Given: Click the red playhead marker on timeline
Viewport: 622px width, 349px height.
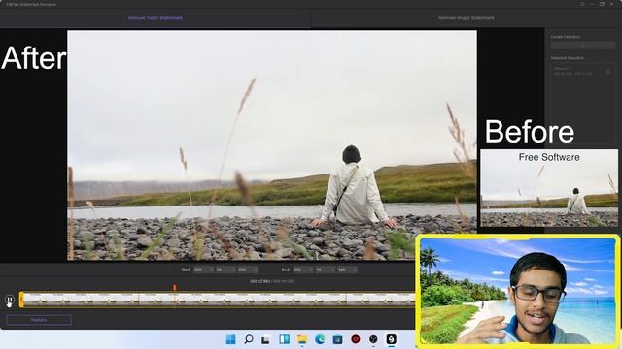Looking at the screenshot, I should pos(175,287).
